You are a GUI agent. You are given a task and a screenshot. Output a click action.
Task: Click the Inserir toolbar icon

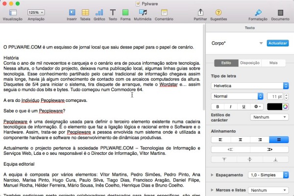72,13
